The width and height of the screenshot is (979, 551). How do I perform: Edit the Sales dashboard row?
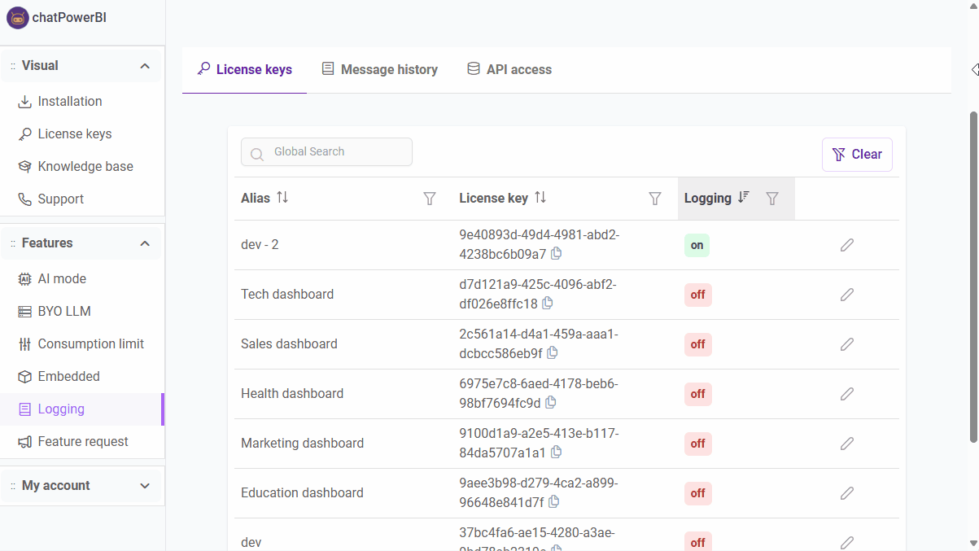[x=847, y=344]
